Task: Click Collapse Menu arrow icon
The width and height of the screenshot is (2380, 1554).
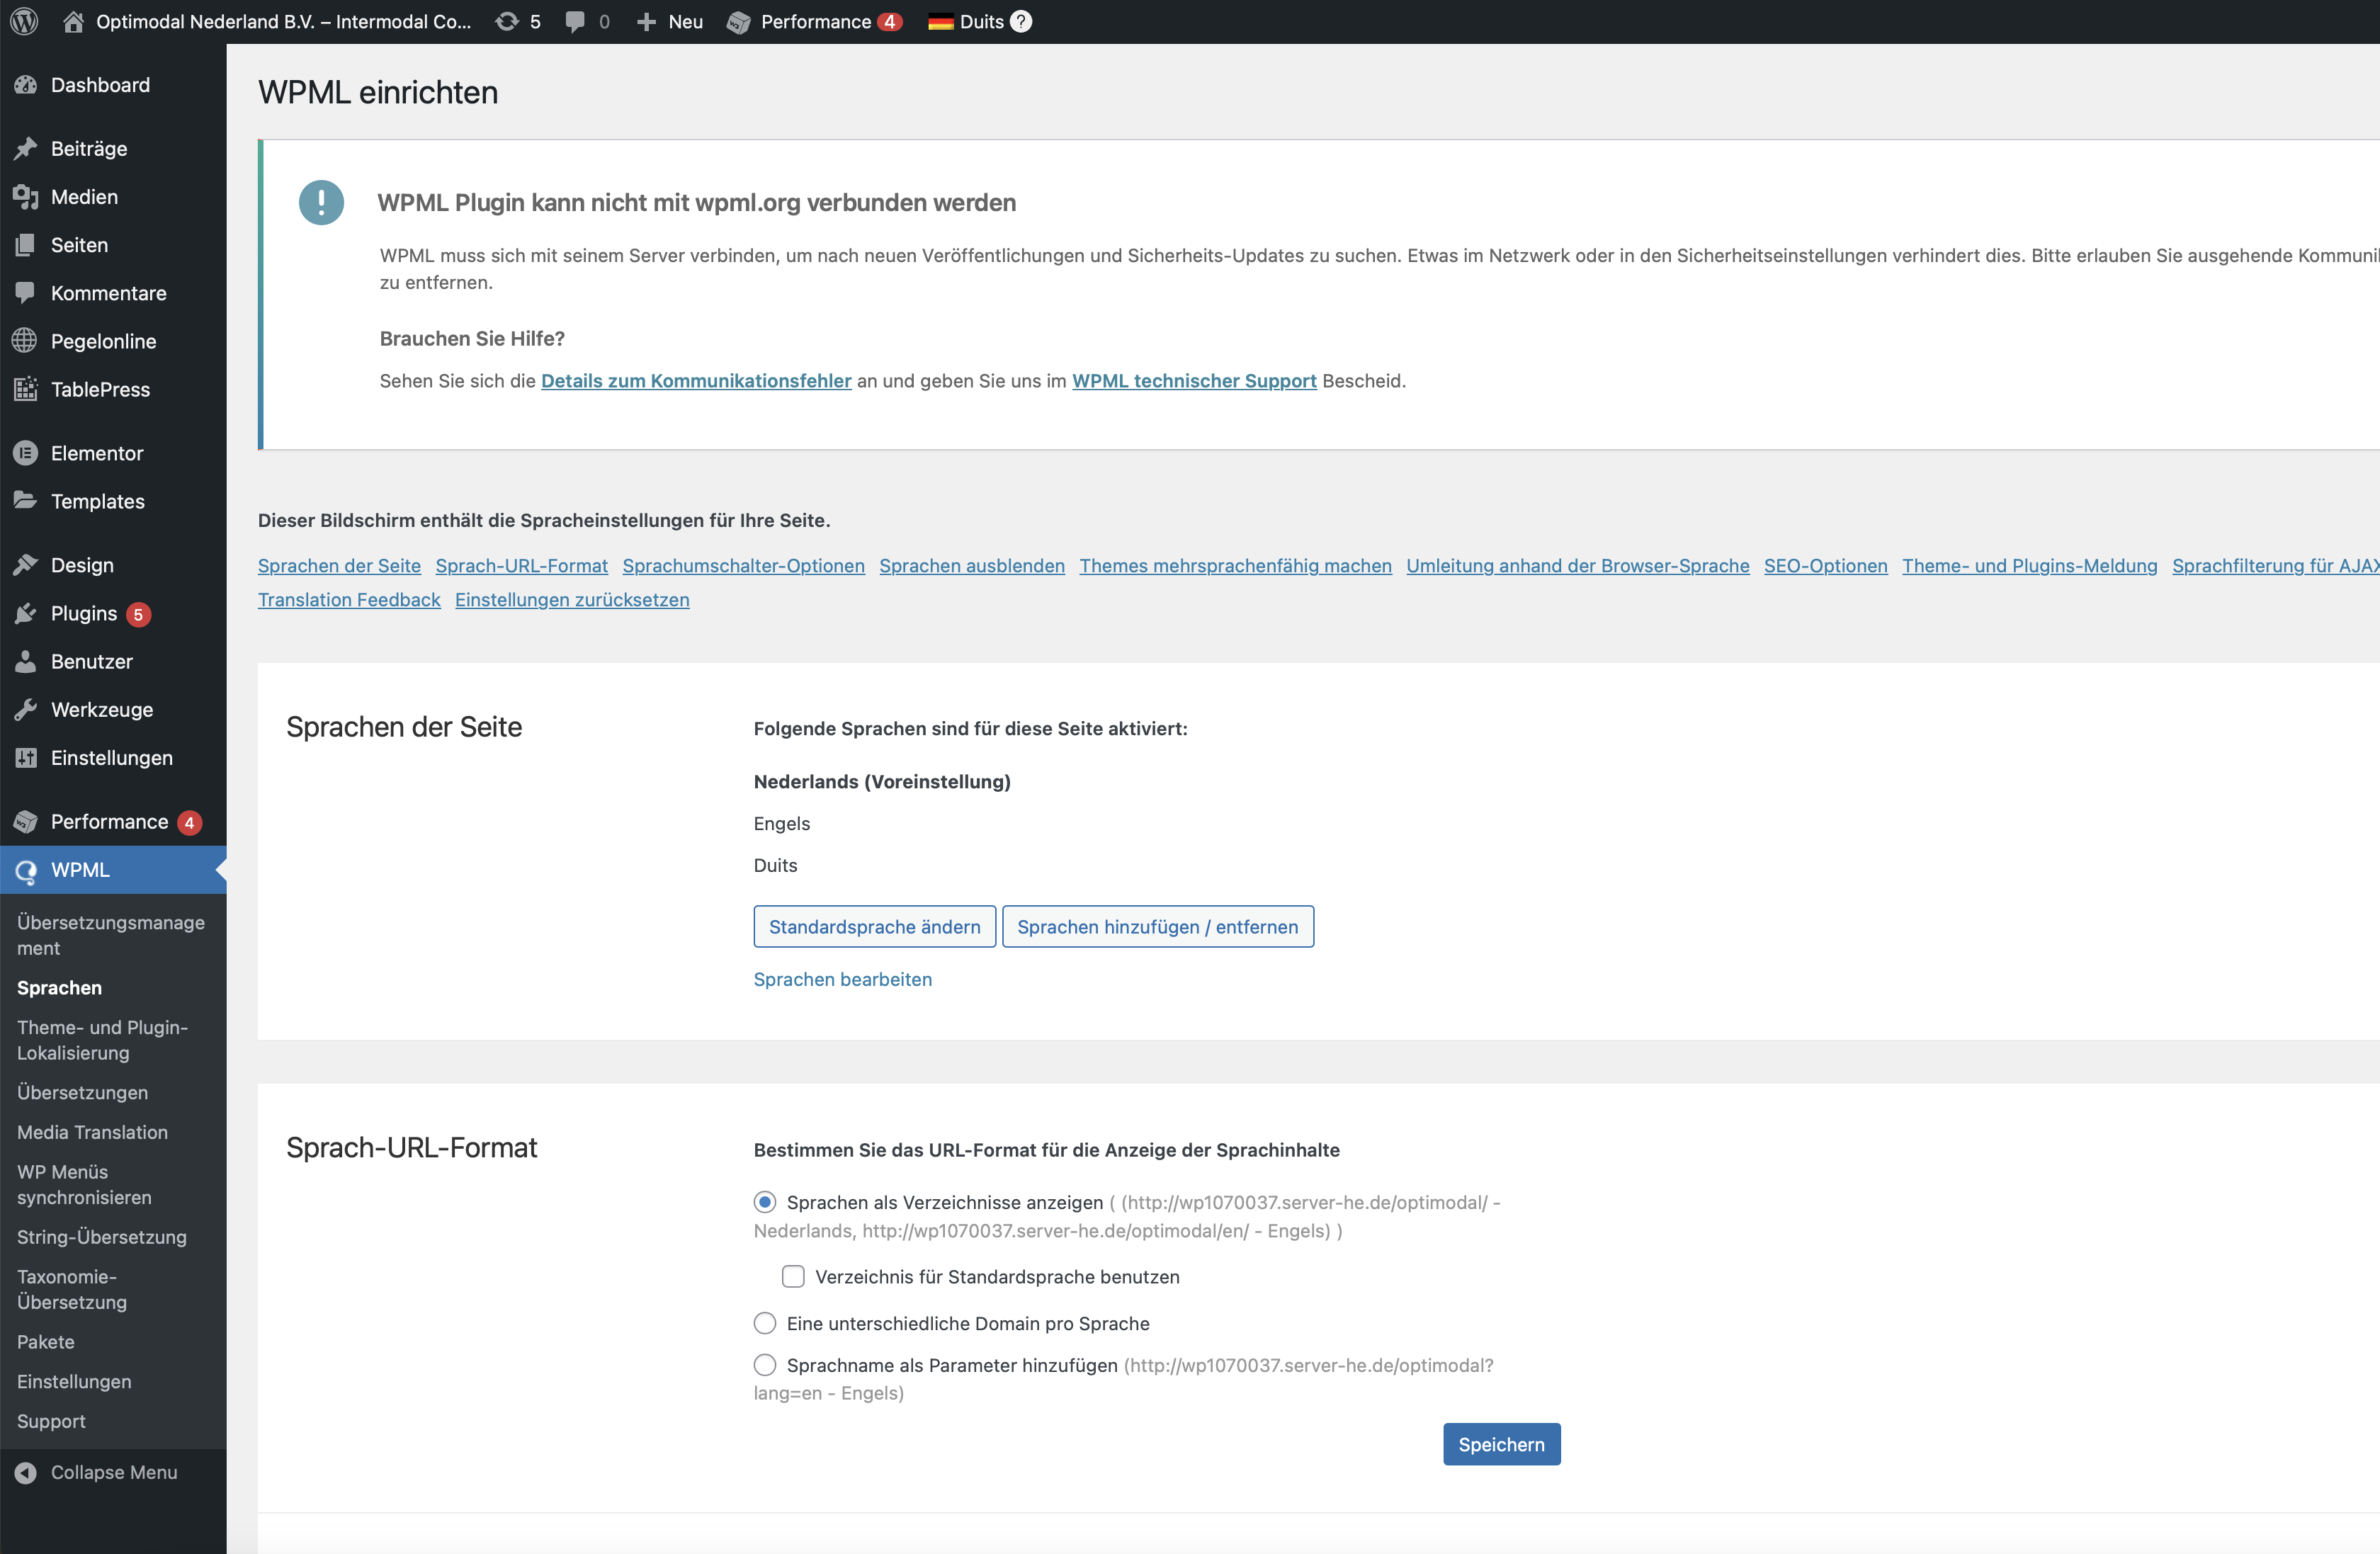Action: pyautogui.click(x=25, y=1472)
